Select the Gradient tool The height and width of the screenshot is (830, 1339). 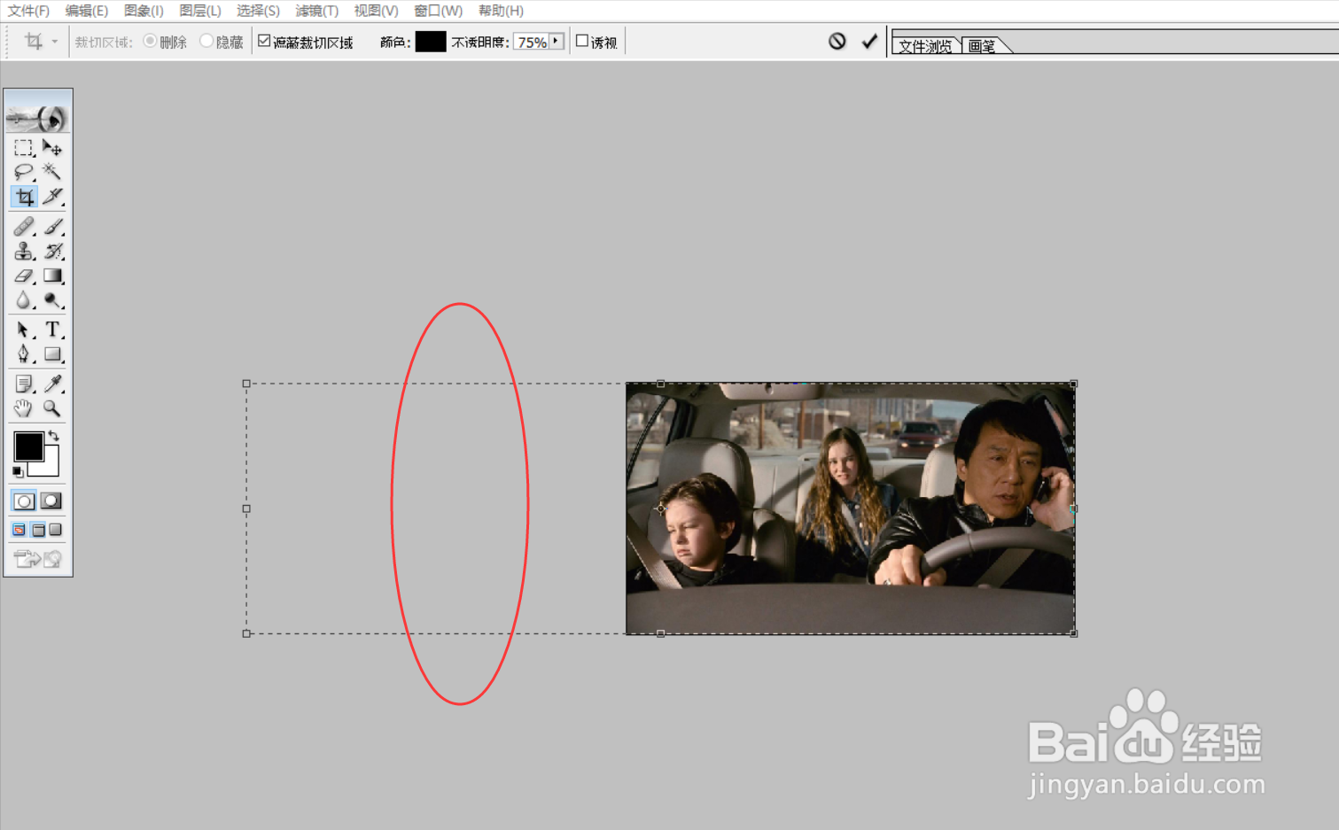tap(52, 276)
